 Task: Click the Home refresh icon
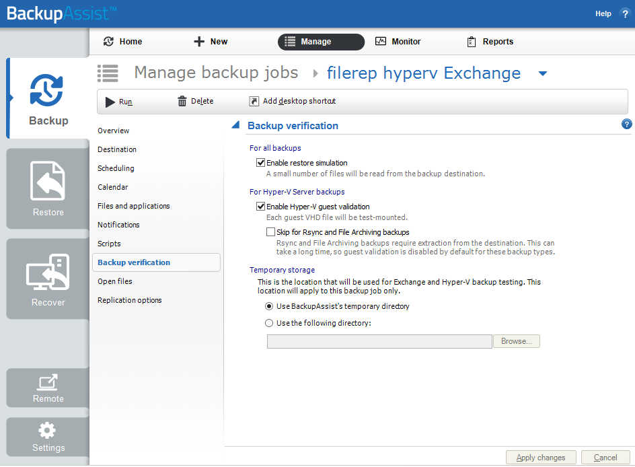pos(108,41)
